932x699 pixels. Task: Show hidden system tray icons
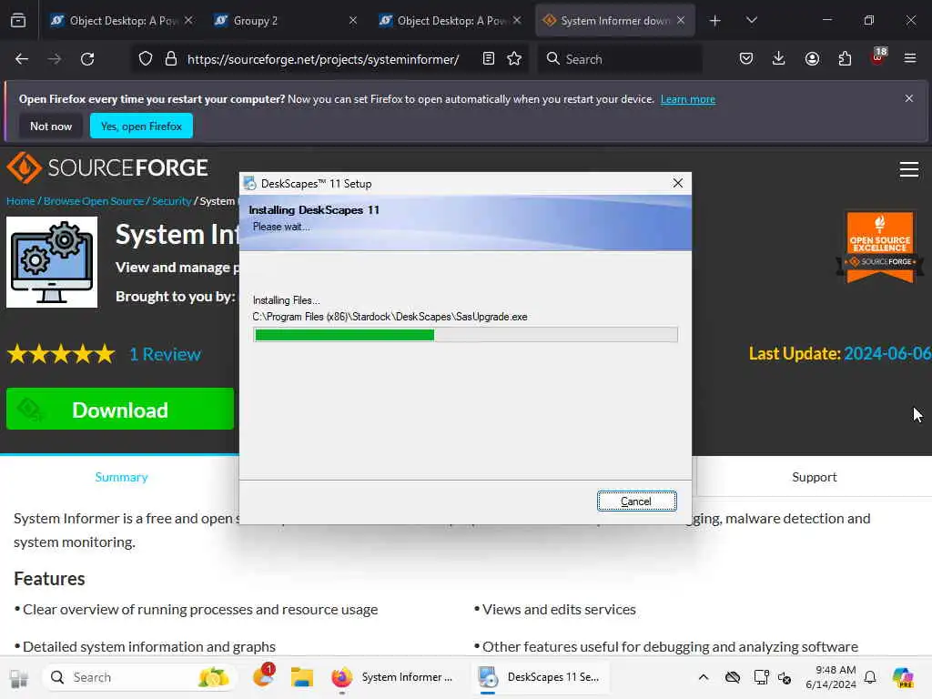point(704,677)
